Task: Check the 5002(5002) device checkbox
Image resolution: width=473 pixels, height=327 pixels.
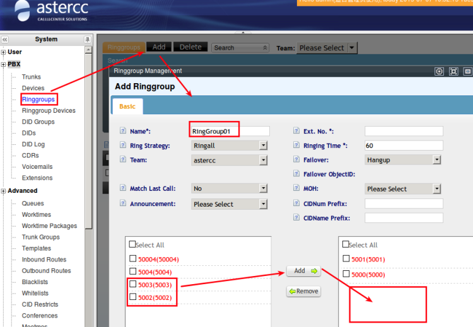Action: [132, 297]
